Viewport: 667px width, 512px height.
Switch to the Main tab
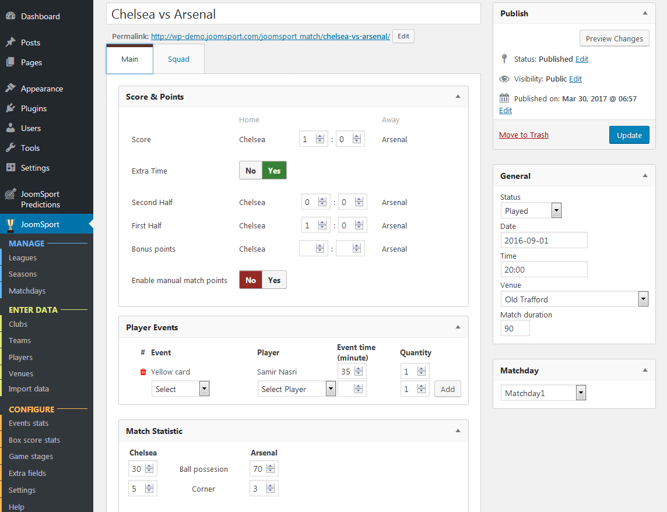pyautogui.click(x=130, y=59)
